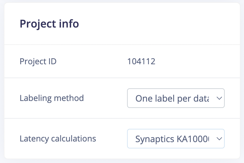Click the "Latency calculations" label text
The width and height of the screenshot is (244, 163).
click(58, 138)
